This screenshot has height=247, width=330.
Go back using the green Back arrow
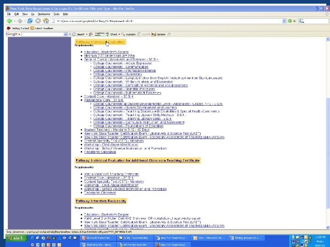click(x=9, y=21)
